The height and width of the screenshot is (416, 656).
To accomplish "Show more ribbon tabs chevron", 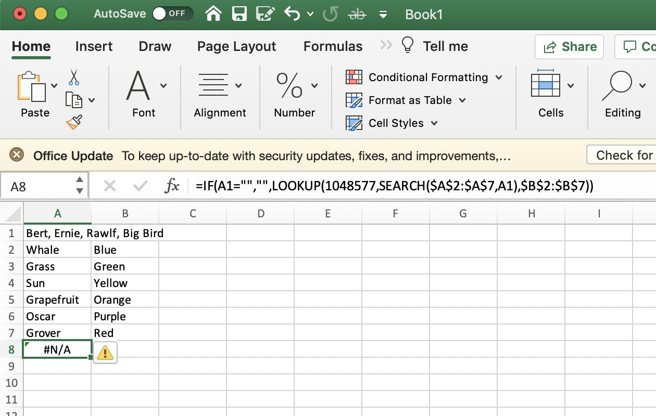I will (x=386, y=45).
